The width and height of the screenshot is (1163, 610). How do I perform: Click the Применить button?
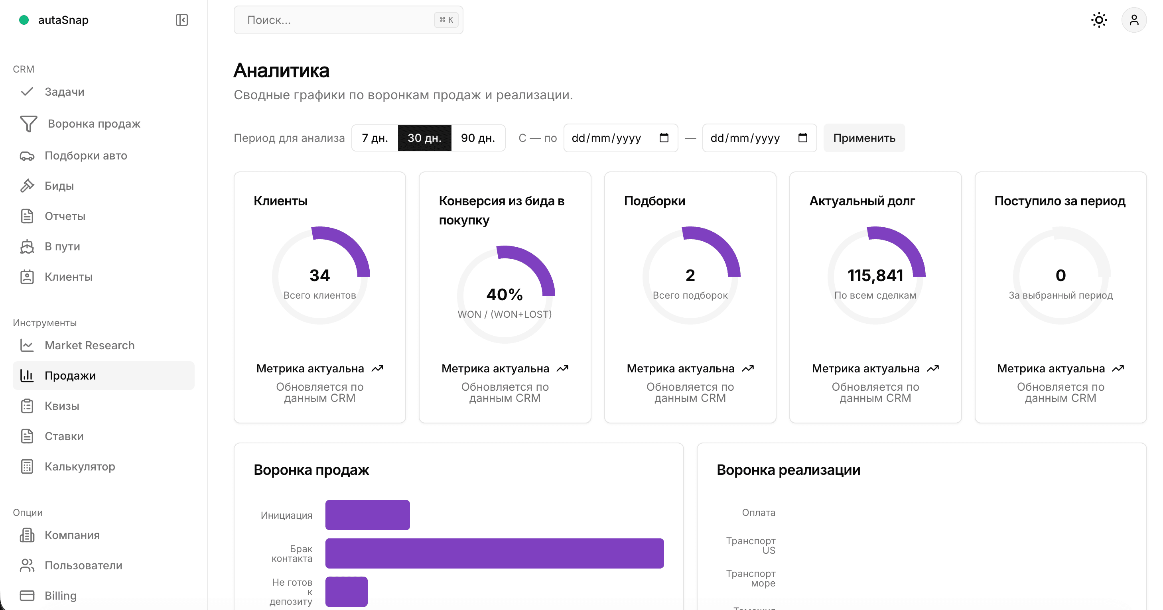click(x=863, y=138)
